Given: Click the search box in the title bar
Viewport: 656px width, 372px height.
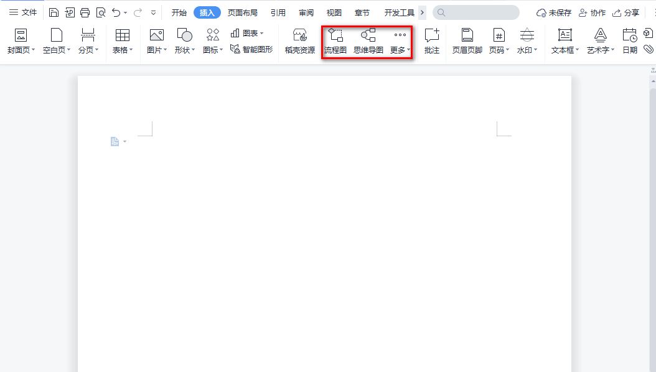Looking at the screenshot, I should [476, 12].
